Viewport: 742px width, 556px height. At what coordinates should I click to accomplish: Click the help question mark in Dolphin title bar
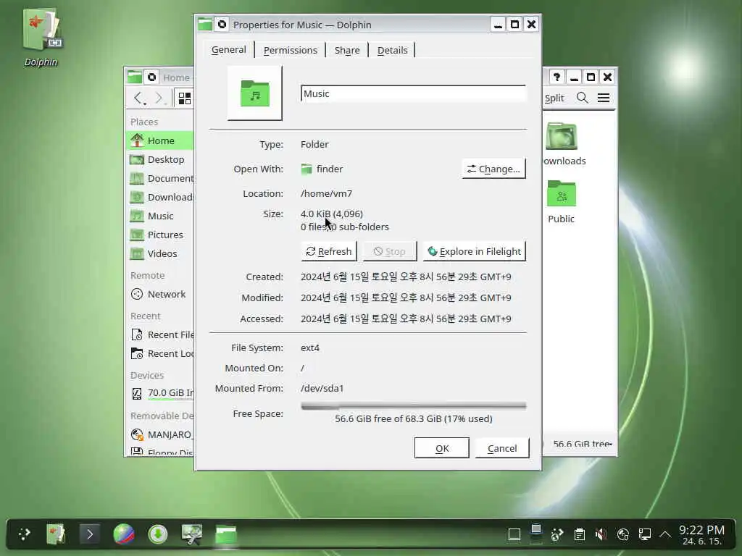557,77
